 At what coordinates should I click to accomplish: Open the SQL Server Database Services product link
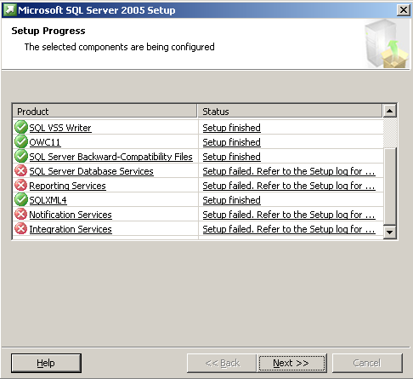pos(91,171)
